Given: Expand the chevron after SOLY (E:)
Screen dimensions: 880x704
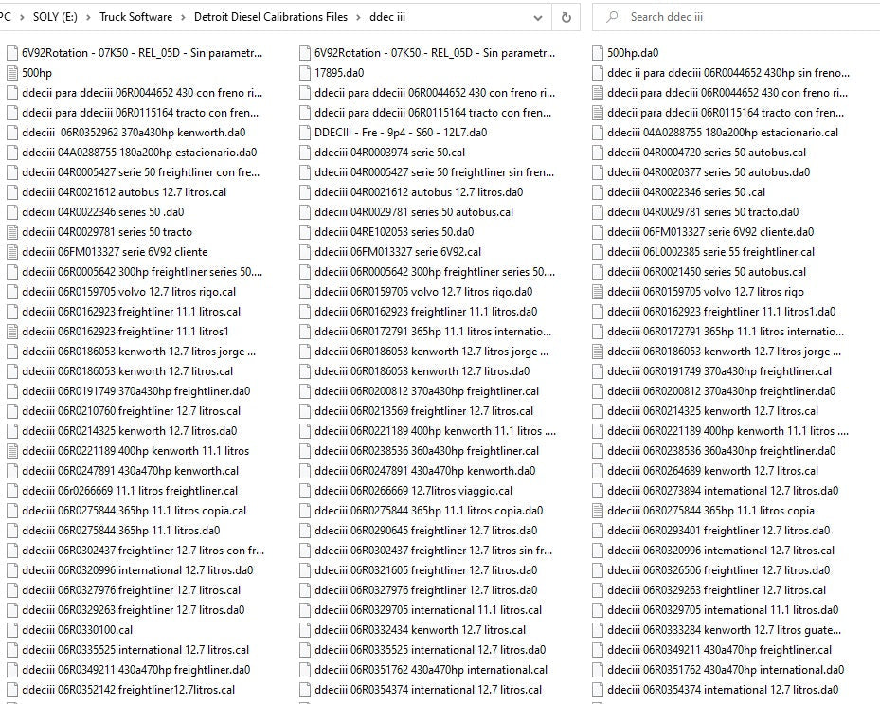Looking at the screenshot, I should pos(86,17).
